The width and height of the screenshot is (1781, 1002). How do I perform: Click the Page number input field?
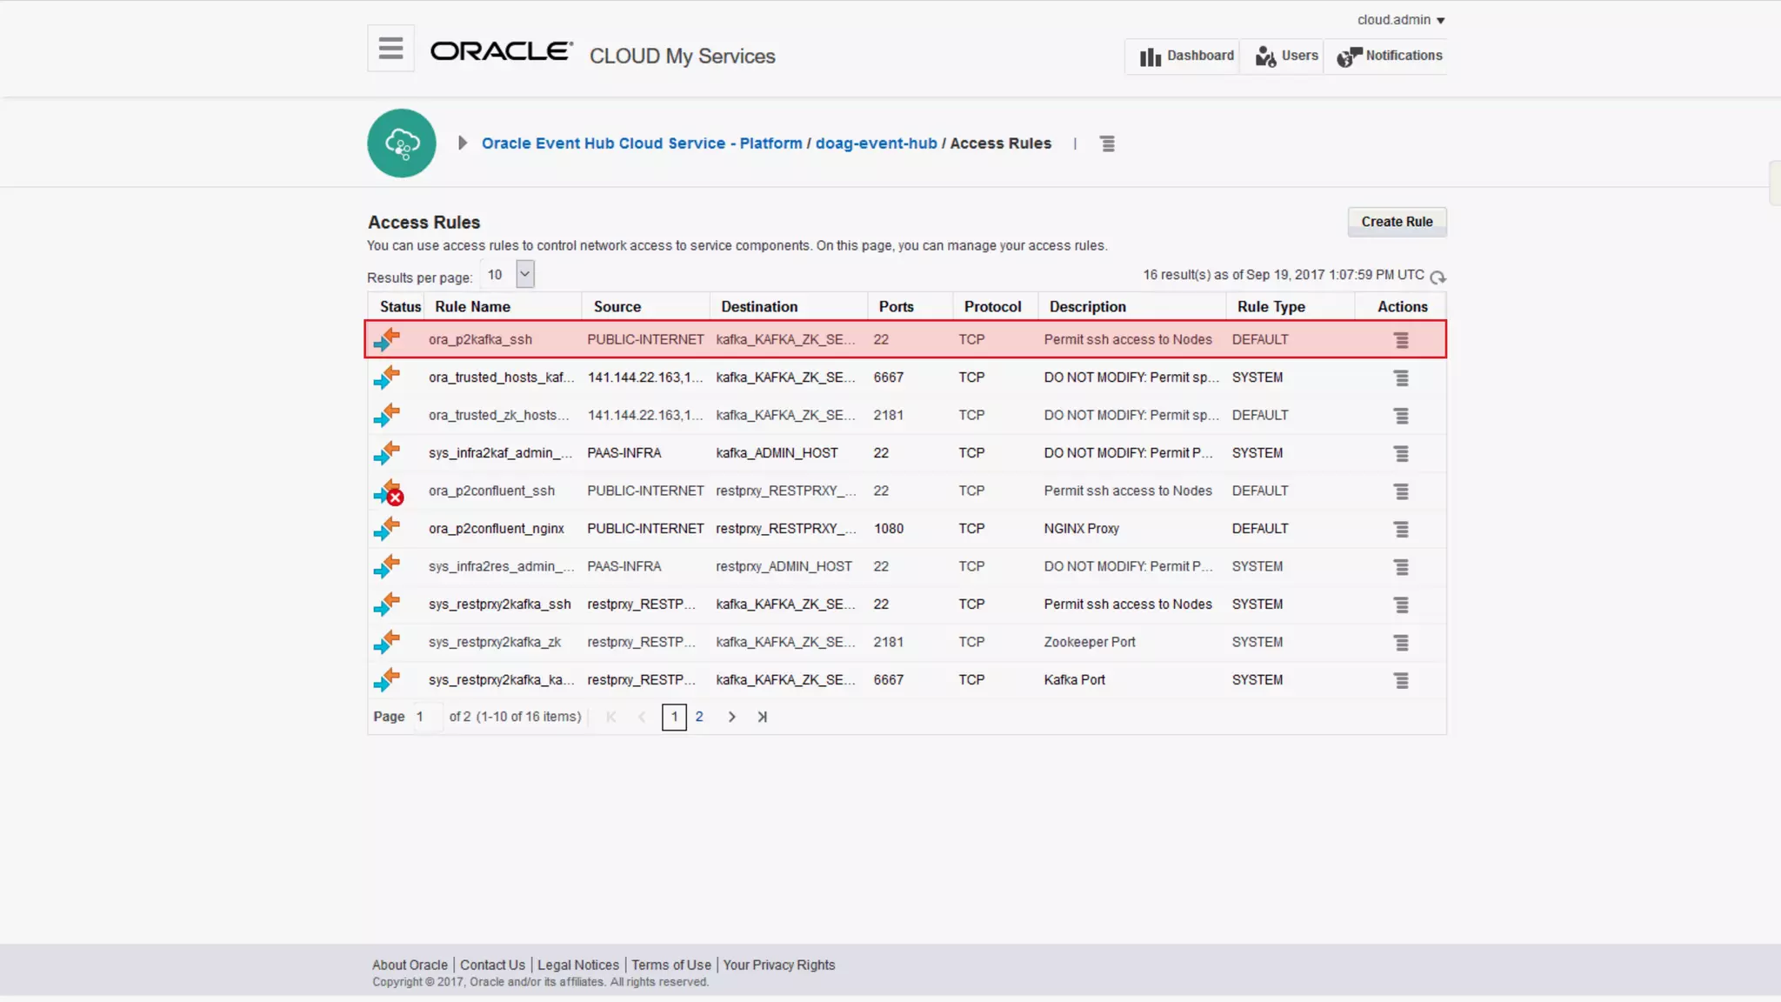tap(427, 717)
